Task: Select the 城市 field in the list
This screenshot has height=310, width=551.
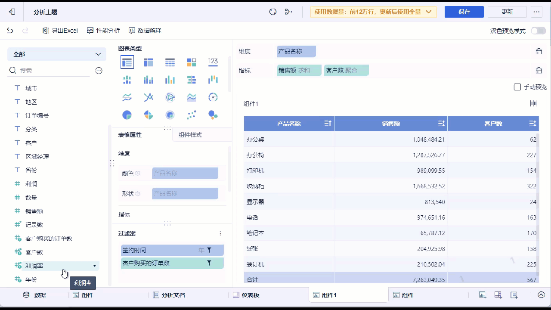Action: pyautogui.click(x=31, y=88)
